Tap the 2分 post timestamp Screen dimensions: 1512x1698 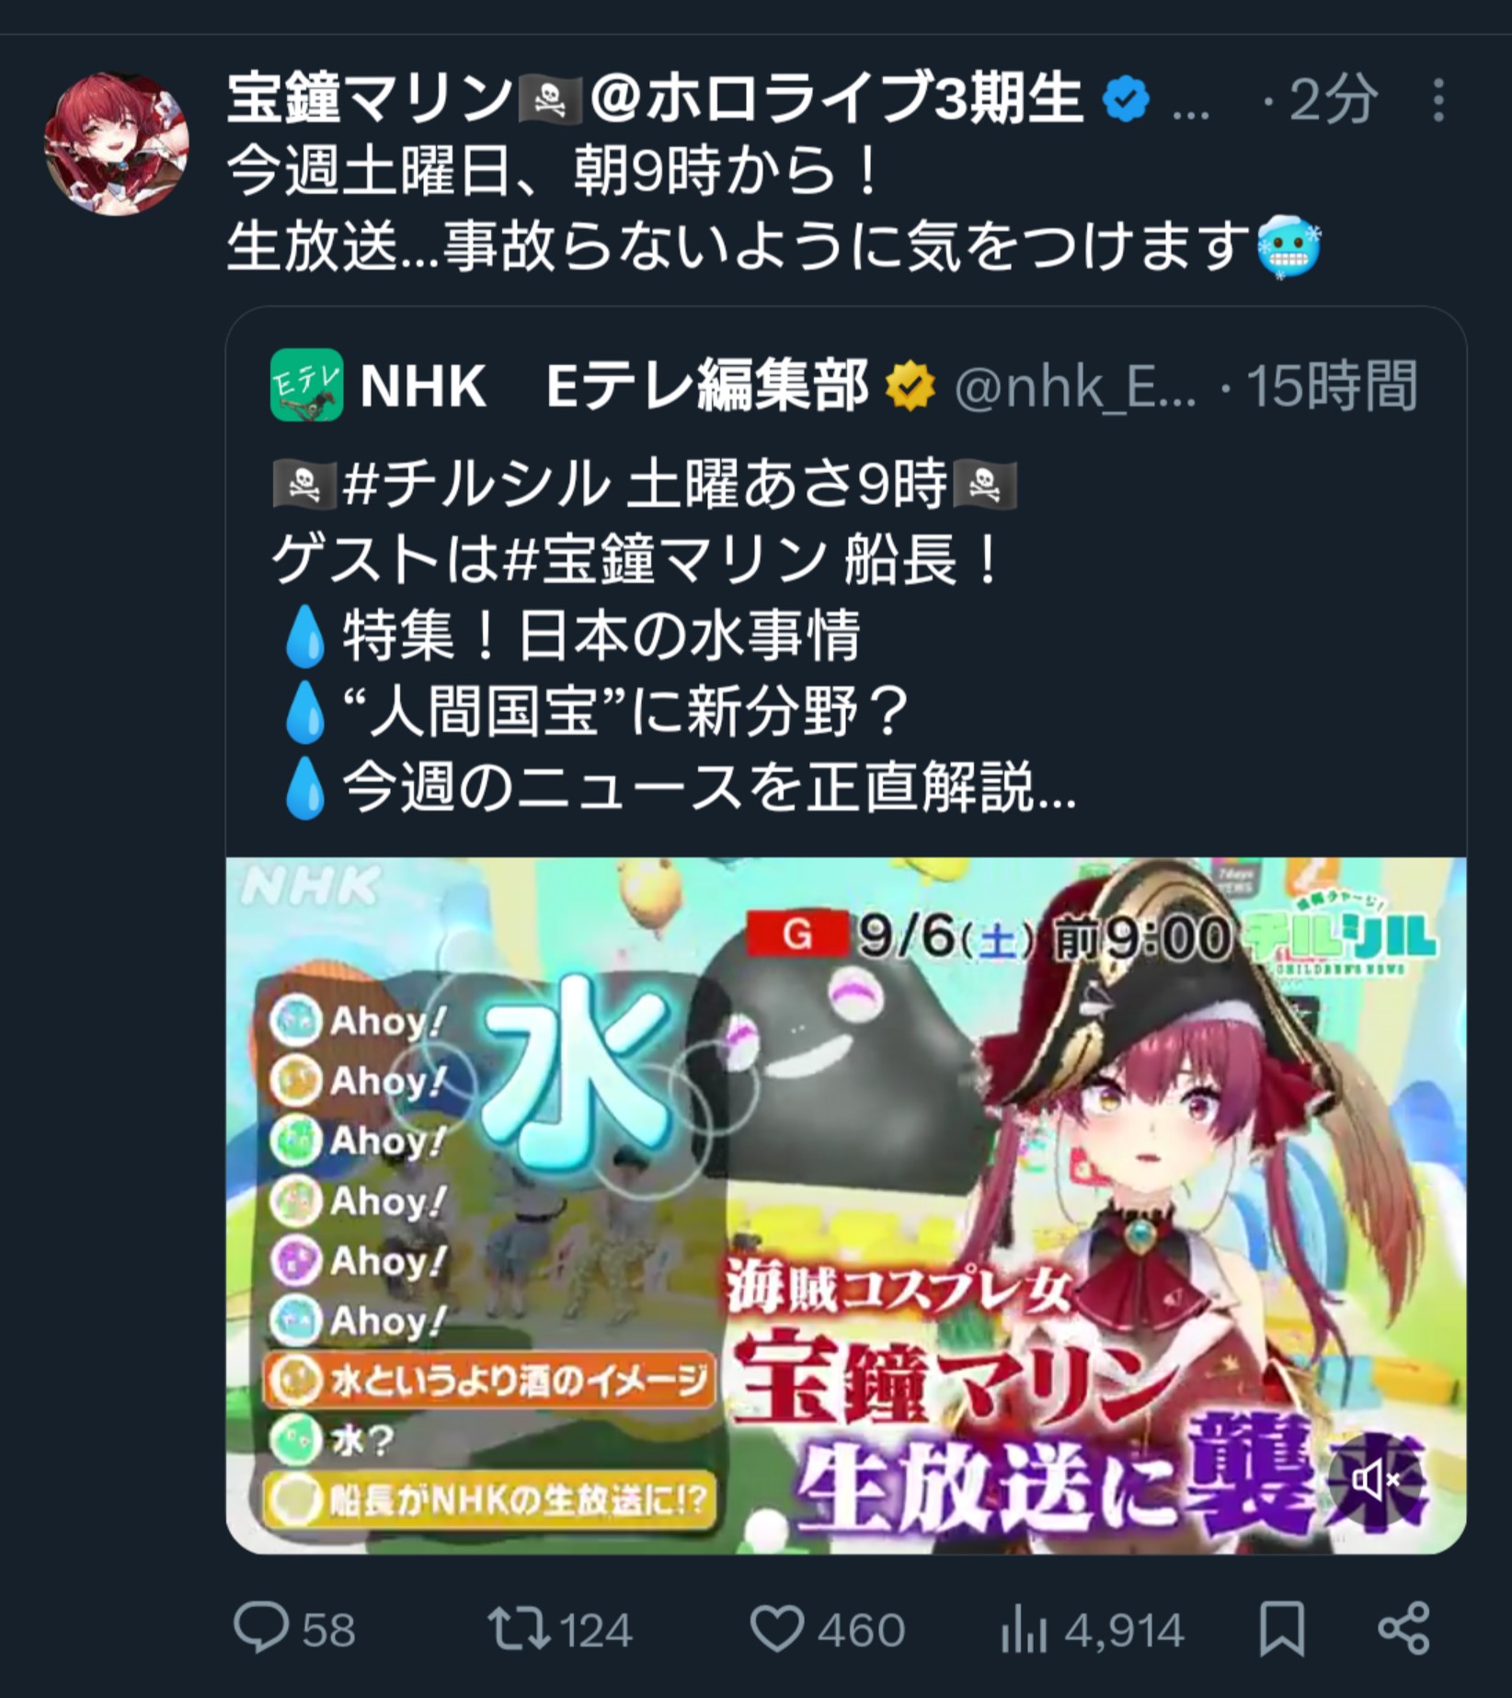tap(1334, 99)
